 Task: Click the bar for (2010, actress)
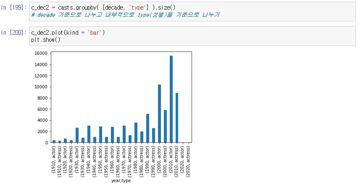point(177,118)
